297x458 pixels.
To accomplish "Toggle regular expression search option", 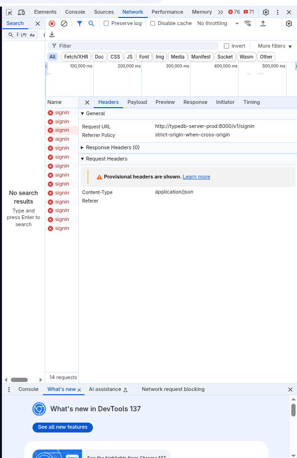I will pyautogui.click(x=24, y=35).
